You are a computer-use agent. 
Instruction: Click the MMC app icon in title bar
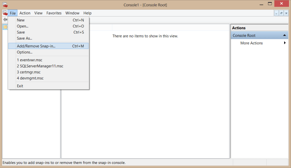(4, 5)
